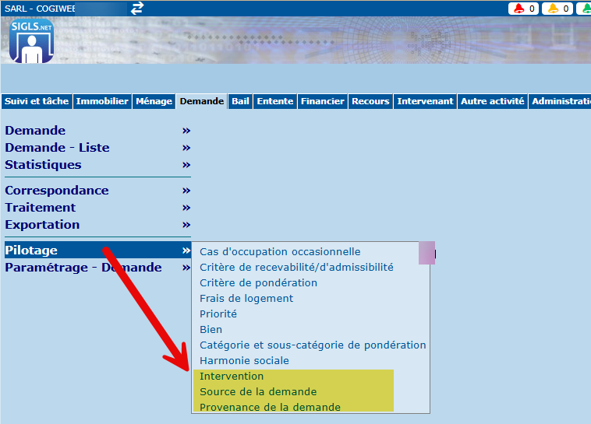591x424 pixels.
Task: Go to the Intervenant tab
Action: pyautogui.click(x=425, y=101)
